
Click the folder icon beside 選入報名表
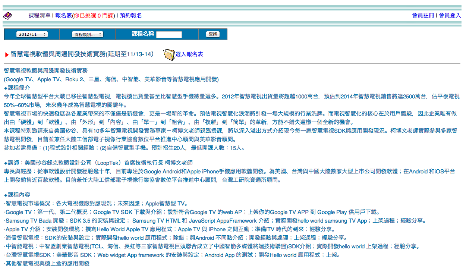(169, 54)
